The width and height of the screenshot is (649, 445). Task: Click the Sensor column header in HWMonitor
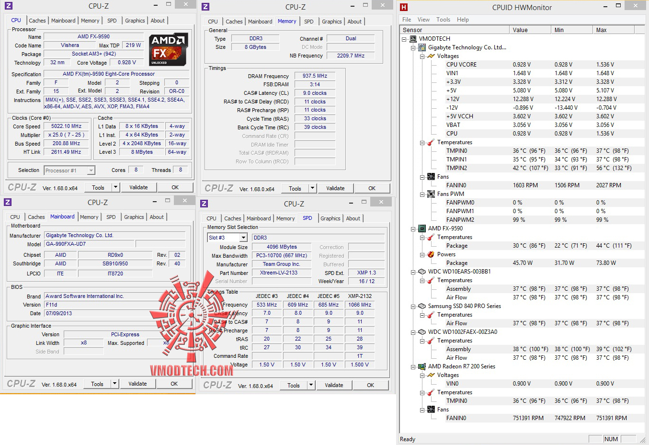455,30
